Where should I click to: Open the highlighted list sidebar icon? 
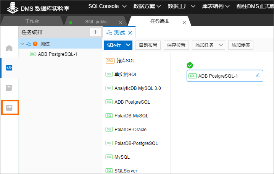coord(9,108)
